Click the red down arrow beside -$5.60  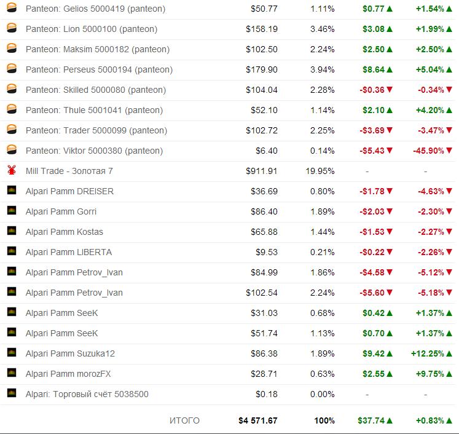[390, 293]
